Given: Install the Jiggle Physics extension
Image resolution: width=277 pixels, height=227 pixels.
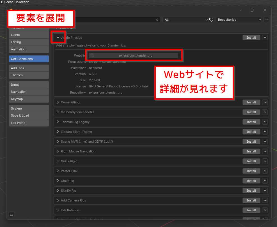Looking at the screenshot, I should coord(251,38).
